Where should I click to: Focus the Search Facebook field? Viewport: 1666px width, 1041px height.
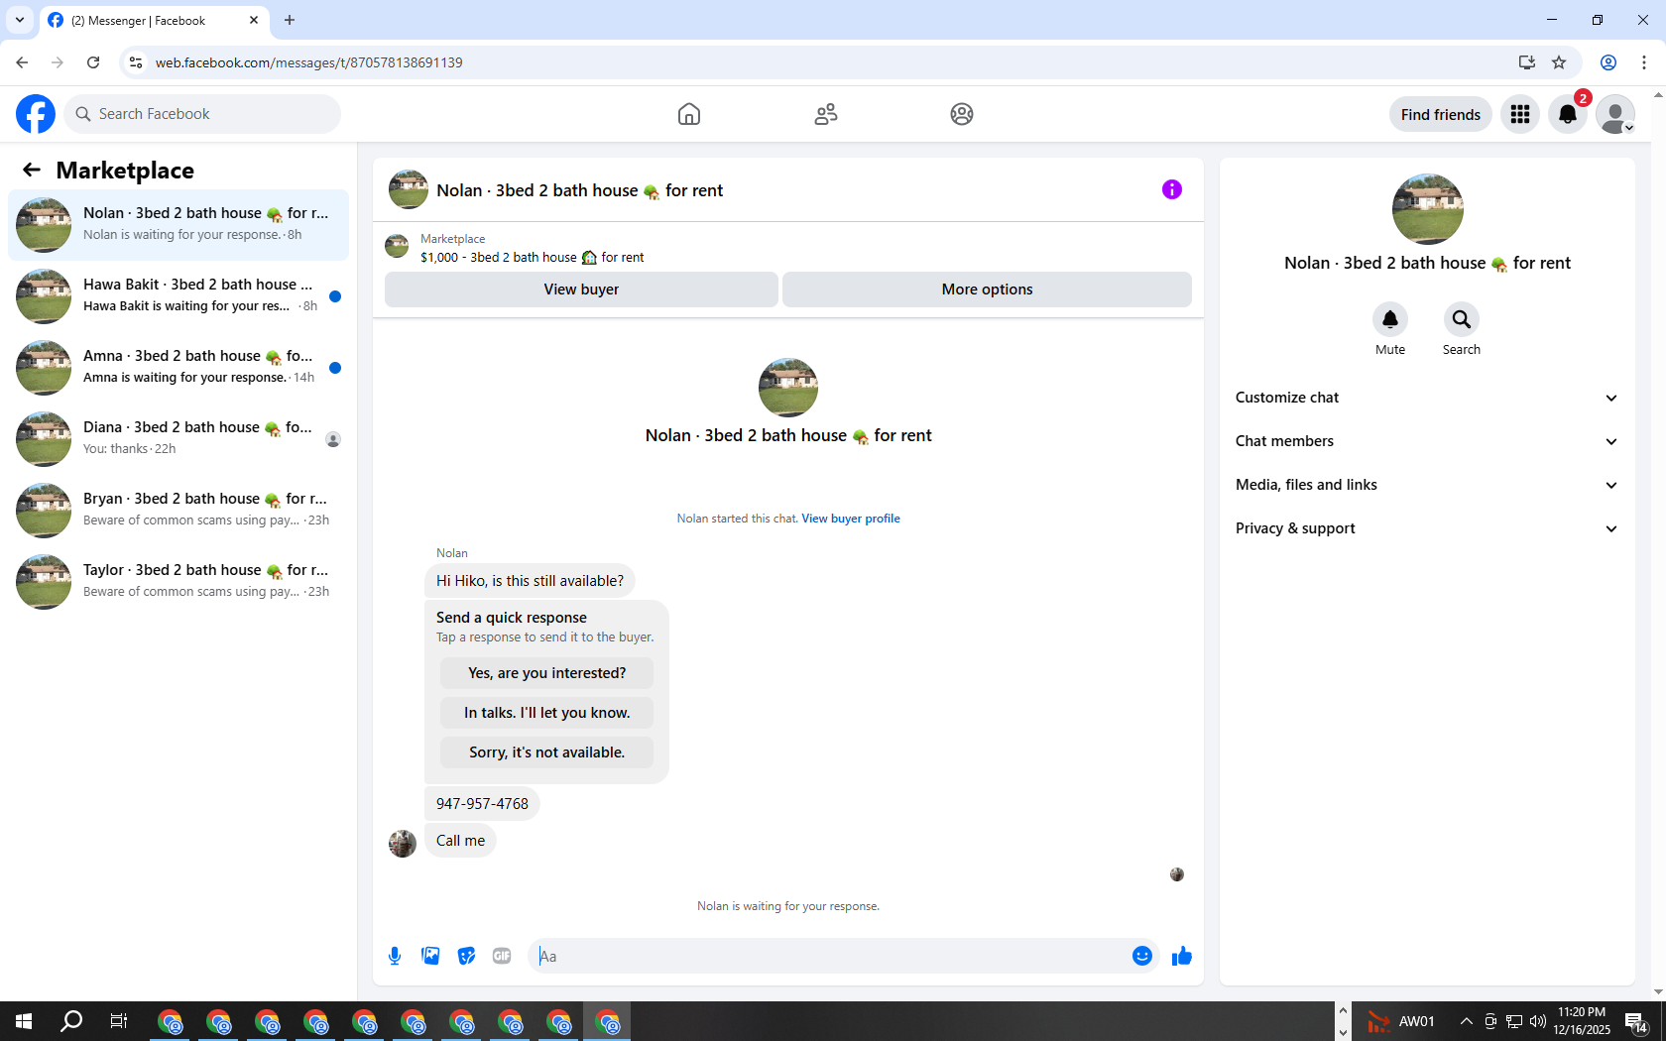pyautogui.click(x=202, y=114)
